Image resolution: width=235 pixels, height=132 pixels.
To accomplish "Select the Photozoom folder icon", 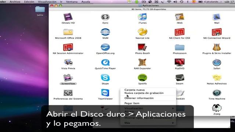I will point(180,47).
